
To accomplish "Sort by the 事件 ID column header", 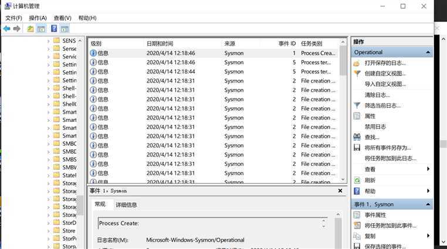I will click(279, 43).
